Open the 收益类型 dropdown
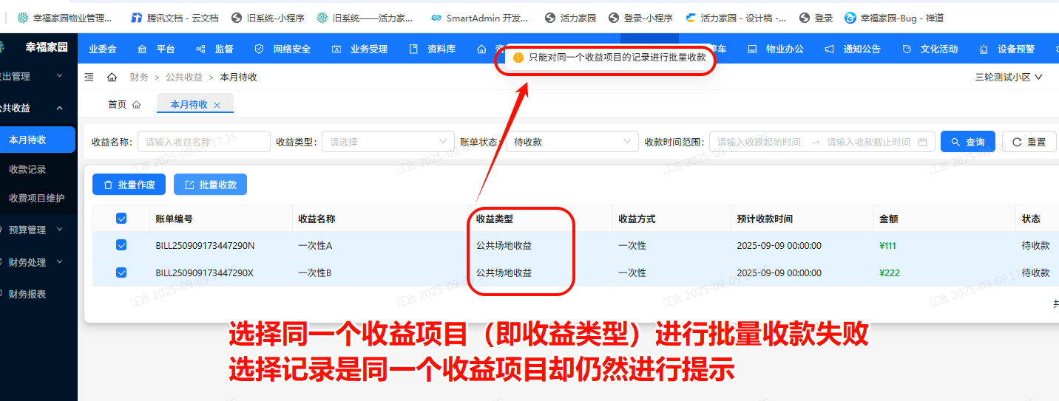The width and height of the screenshot is (1059, 401). (388, 142)
